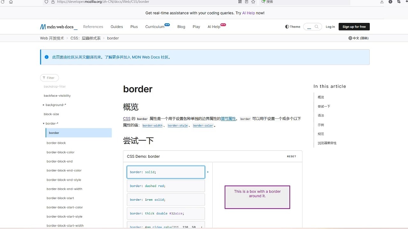Open the QR code icon in address bar
Screen dimensions: 408x229
[240, 2]
